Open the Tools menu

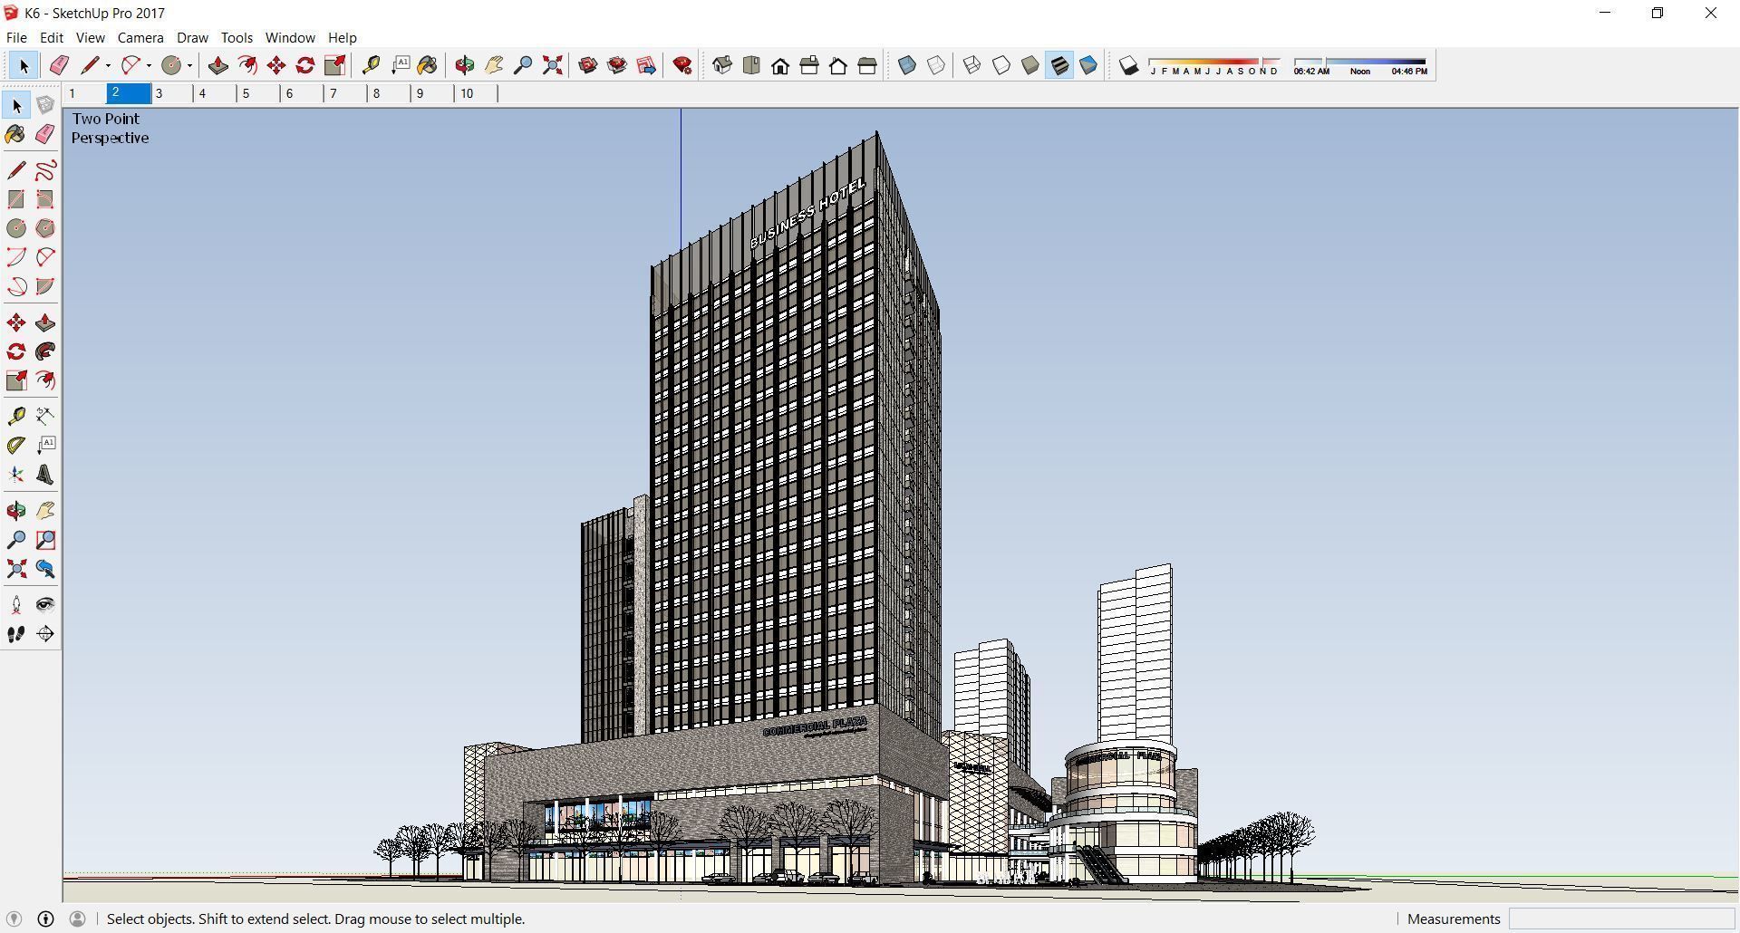pos(237,38)
